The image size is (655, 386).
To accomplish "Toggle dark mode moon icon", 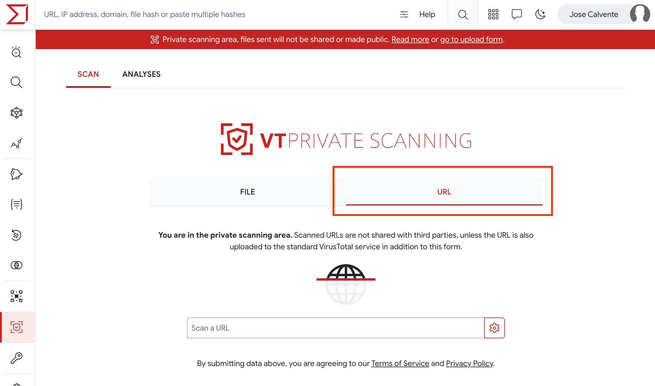I will 541,14.
